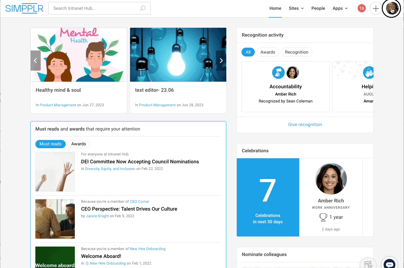Go to the Home tab
The image size is (404, 268).
[275, 8]
